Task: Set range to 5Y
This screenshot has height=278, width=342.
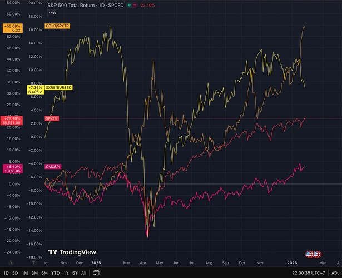Action: (75, 273)
